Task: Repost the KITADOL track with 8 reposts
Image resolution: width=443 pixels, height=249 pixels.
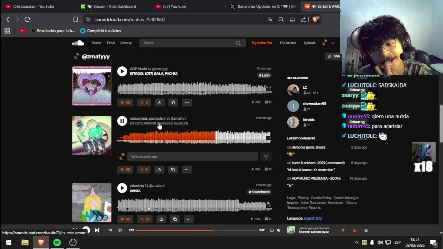Action: point(144,102)
